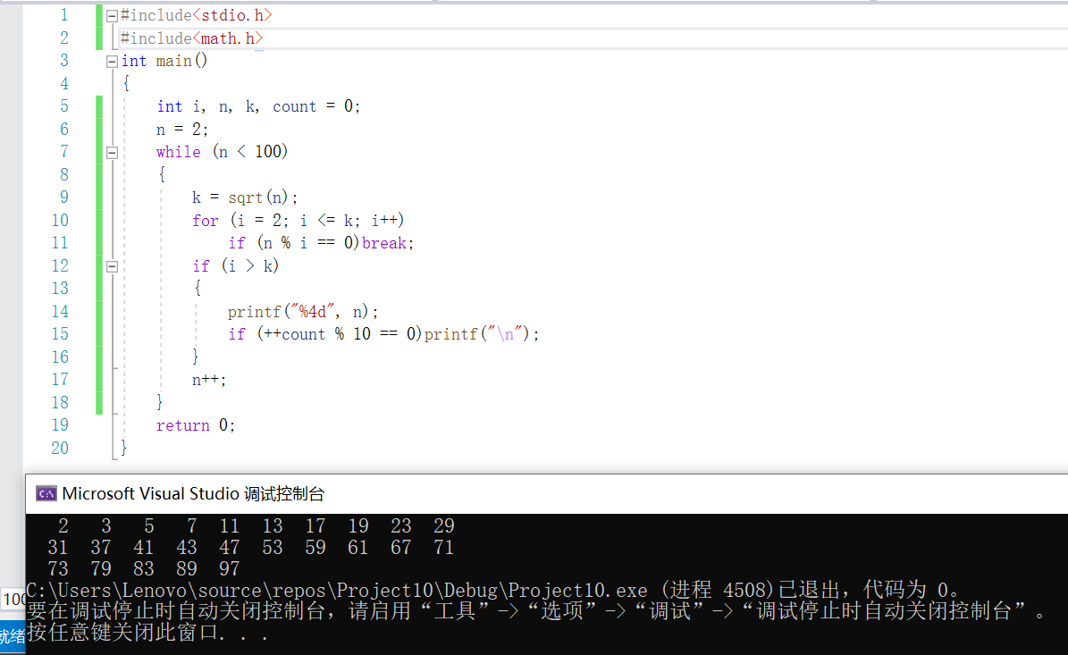
Task: Click the 'while (n < 100)' statement
Action: [222, 152]
